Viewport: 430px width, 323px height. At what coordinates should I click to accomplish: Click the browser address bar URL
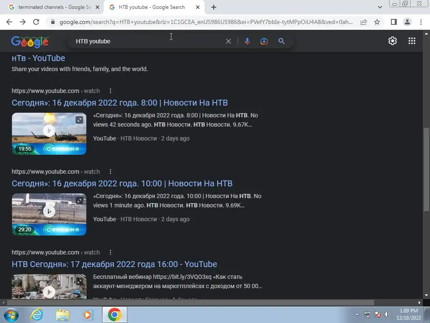pyautogui.click(x=206, y=22)
